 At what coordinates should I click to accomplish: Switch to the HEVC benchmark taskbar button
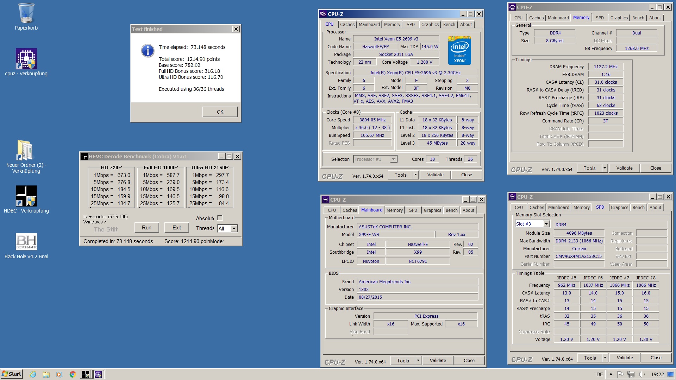click(x=86, y=374)
